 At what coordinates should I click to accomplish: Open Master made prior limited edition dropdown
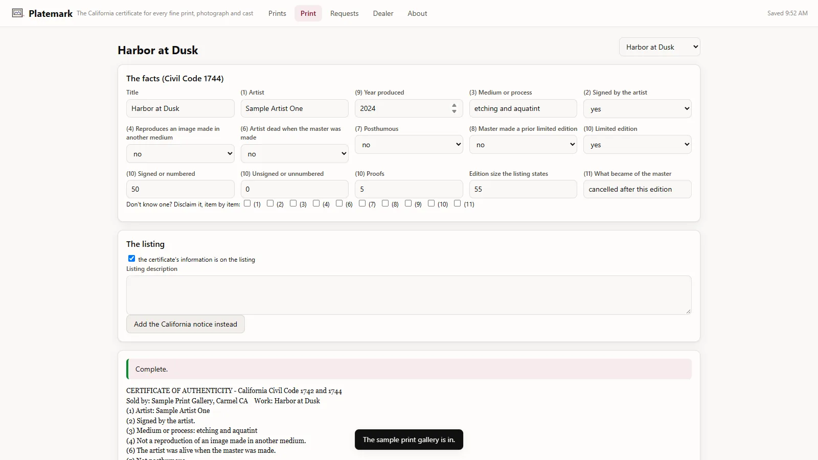(x=523, y=145)
